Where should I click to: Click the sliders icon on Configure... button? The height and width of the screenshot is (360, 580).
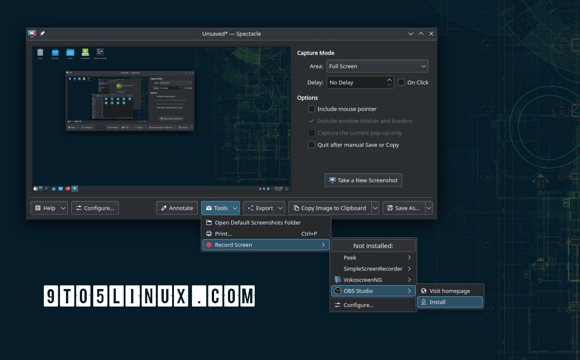[x=79, y=208]
